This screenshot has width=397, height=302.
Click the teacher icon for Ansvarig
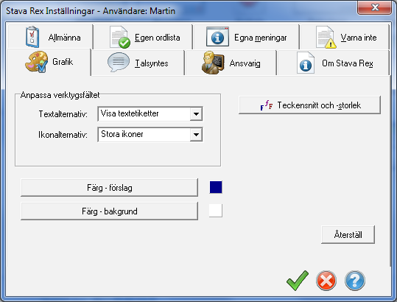(x=213, y=63)
